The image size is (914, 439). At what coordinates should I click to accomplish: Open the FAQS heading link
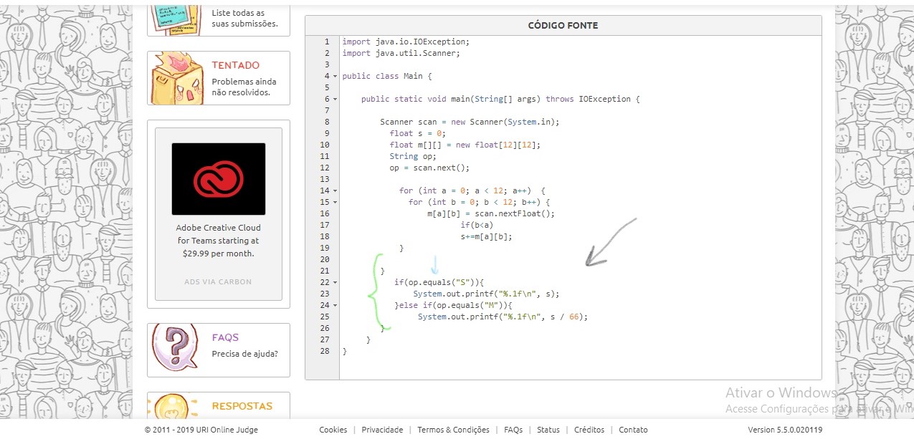click(225, 337)
